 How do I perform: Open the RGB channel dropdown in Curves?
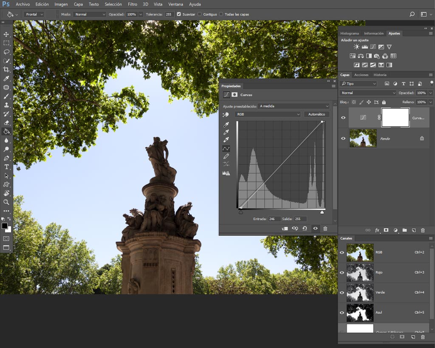pos(268,114)
